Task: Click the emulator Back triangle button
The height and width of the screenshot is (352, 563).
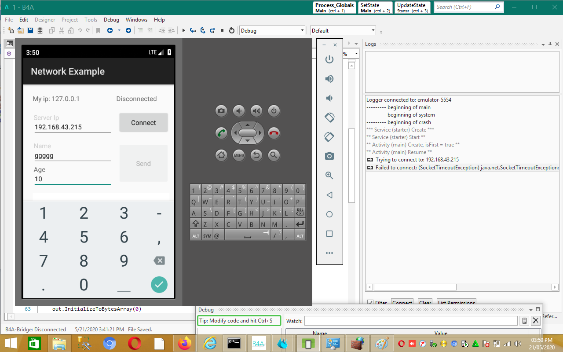Action: pyautogui.click(x=329, y=195)
